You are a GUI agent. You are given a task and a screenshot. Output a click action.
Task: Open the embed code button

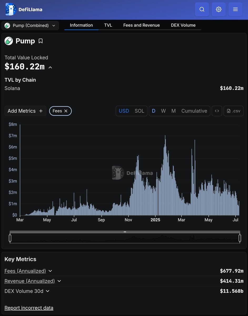[x=217, y=111]
